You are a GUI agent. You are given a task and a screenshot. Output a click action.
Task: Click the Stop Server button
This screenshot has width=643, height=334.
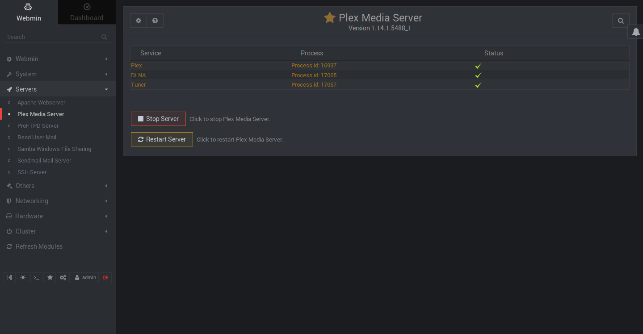pyautogui.click(x=158, y=119)
